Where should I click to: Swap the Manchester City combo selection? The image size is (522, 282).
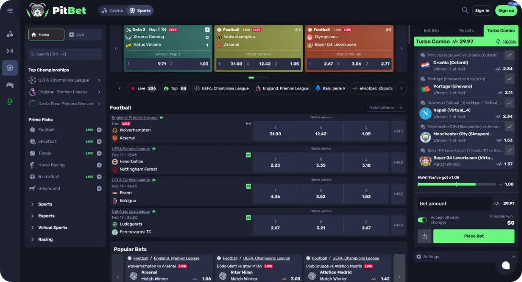pyautogui.click(x=510, y=127)
